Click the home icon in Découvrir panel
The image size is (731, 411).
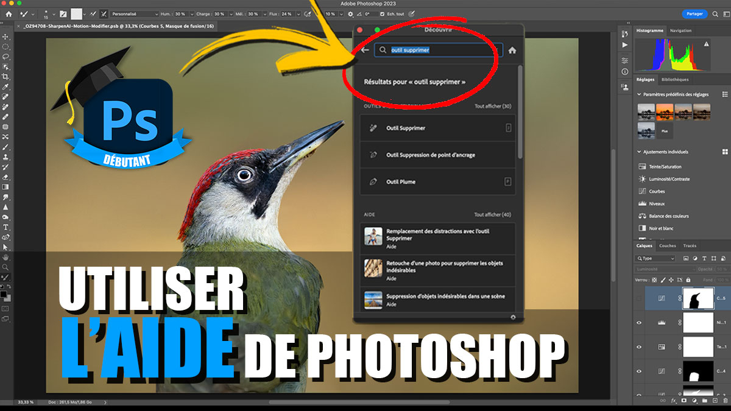point(512,51)
